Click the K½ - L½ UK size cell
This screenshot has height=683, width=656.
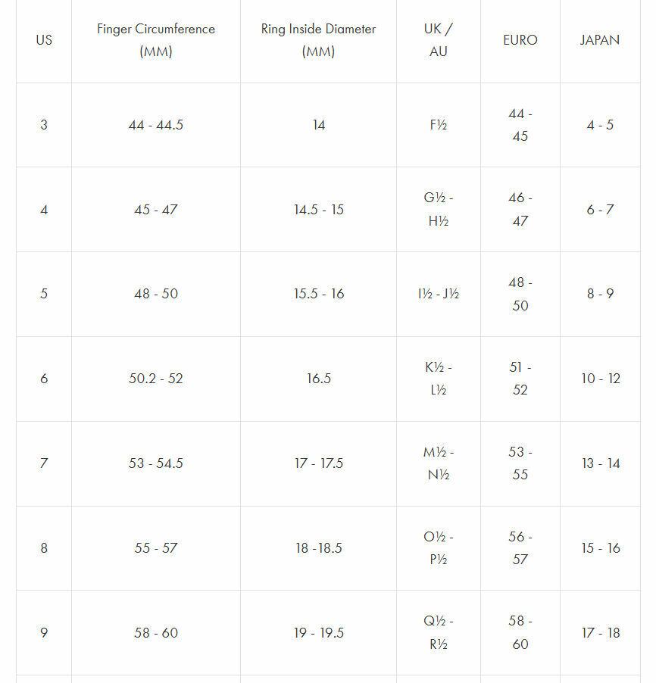click(x=438, y=379)
